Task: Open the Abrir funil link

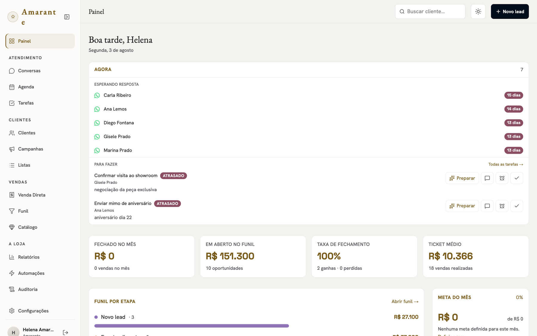Action: [x=405, y=302]
